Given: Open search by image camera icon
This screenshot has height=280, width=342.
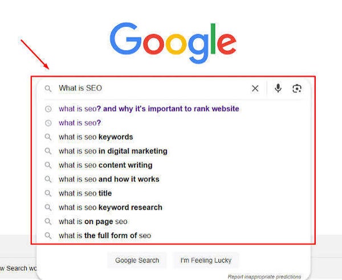Looking at the screenshot, I should tap(297, 89).
